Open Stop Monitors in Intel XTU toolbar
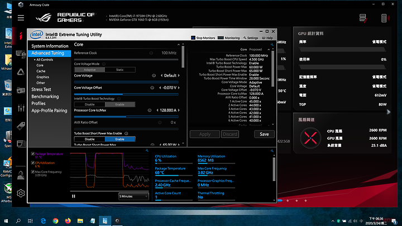Screen dimensions: 402x226 click(203, 38)
